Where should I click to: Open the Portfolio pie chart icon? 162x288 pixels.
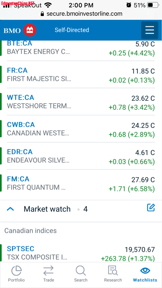[16, 271]
